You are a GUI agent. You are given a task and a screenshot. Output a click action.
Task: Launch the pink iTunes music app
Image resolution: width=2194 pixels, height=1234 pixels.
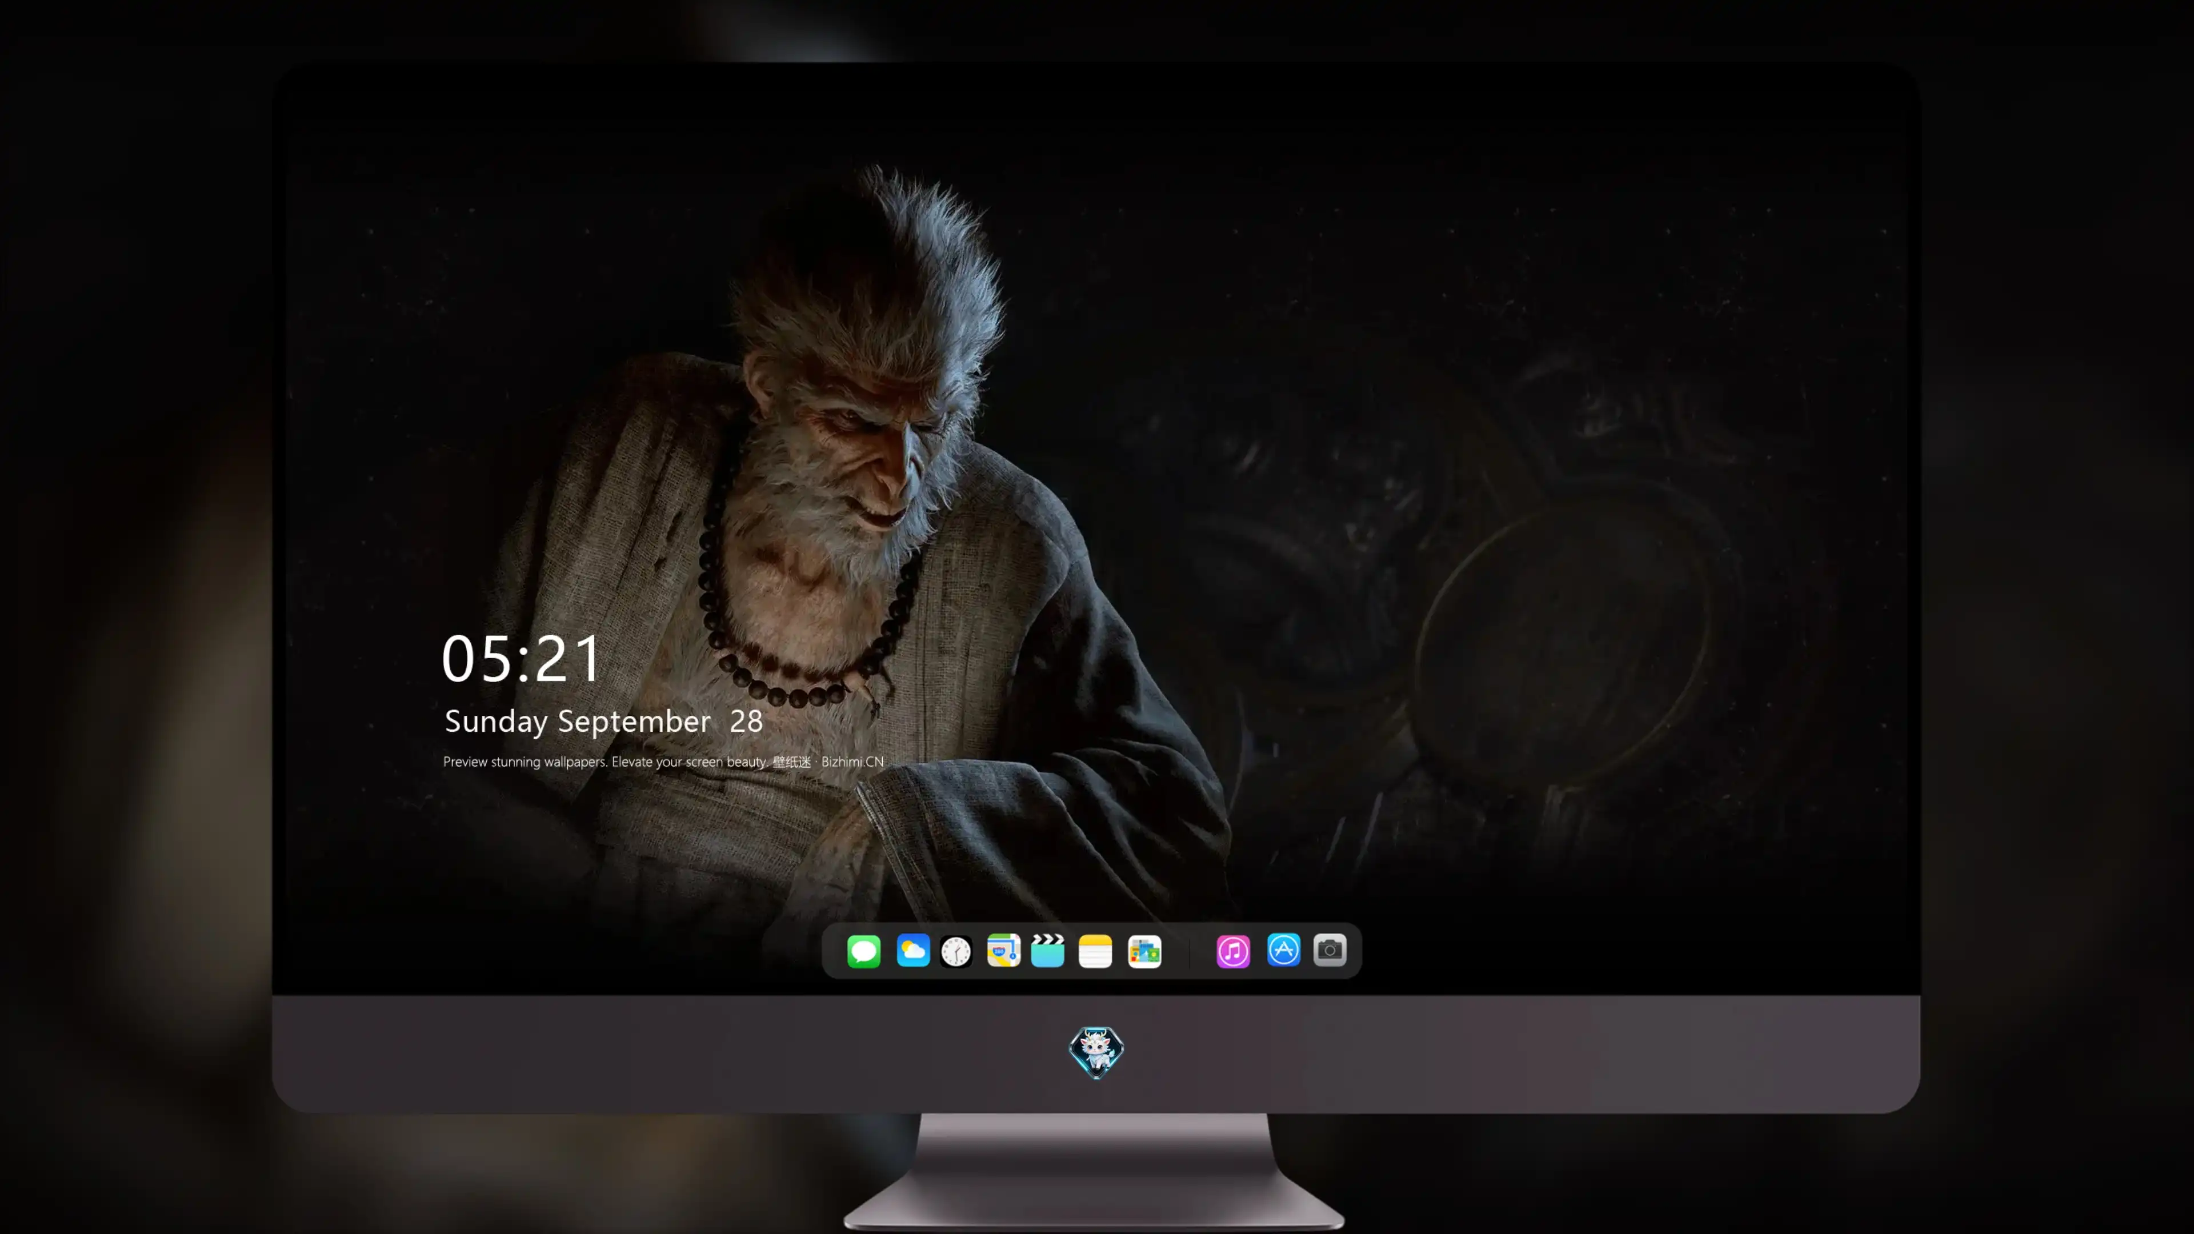[x=1234, y=951]
